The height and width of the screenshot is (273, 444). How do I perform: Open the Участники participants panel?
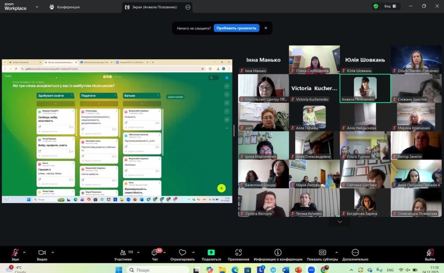123,253
